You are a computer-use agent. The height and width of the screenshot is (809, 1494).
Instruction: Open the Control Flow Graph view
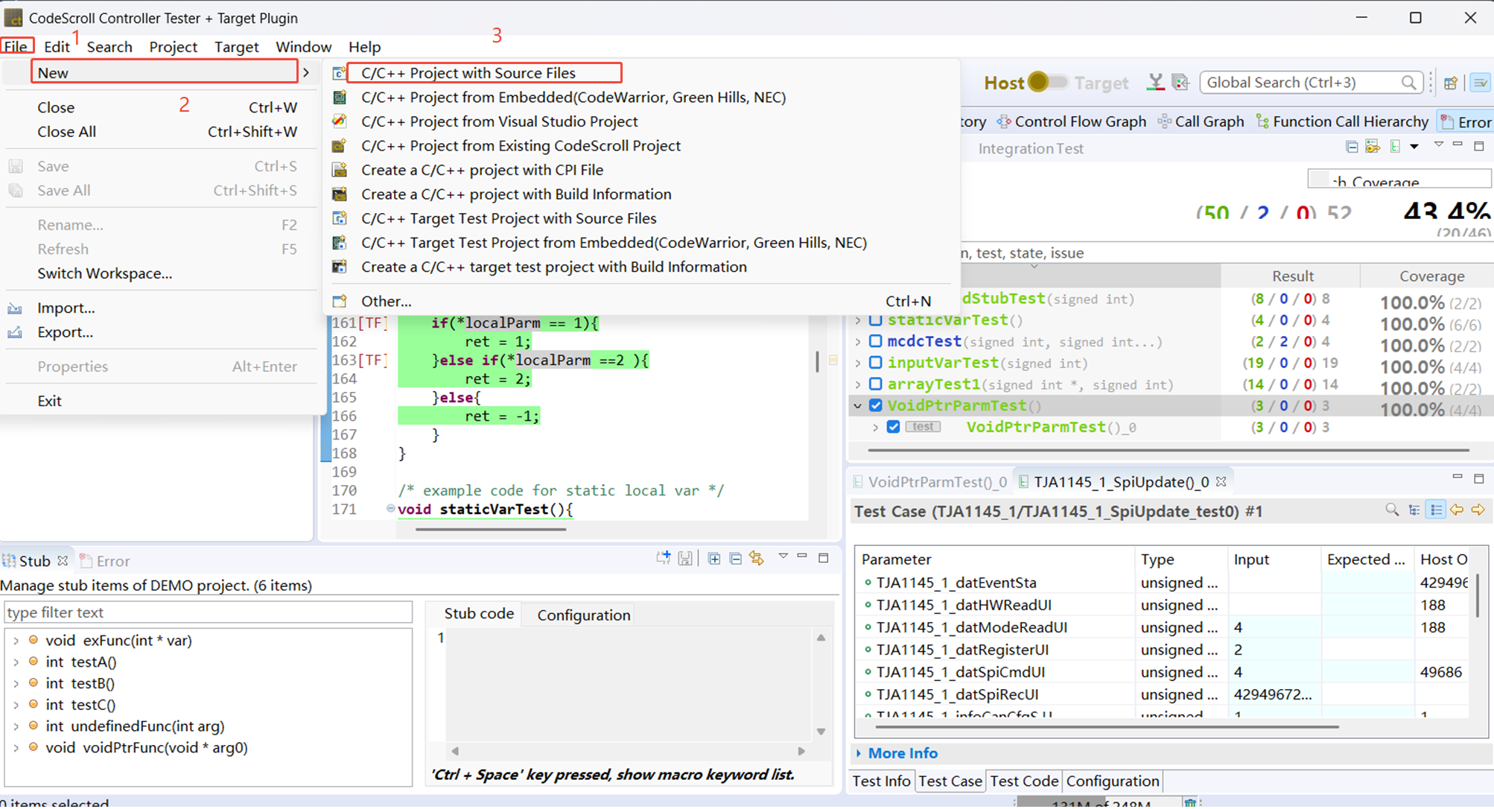[x=1072, y=121]
